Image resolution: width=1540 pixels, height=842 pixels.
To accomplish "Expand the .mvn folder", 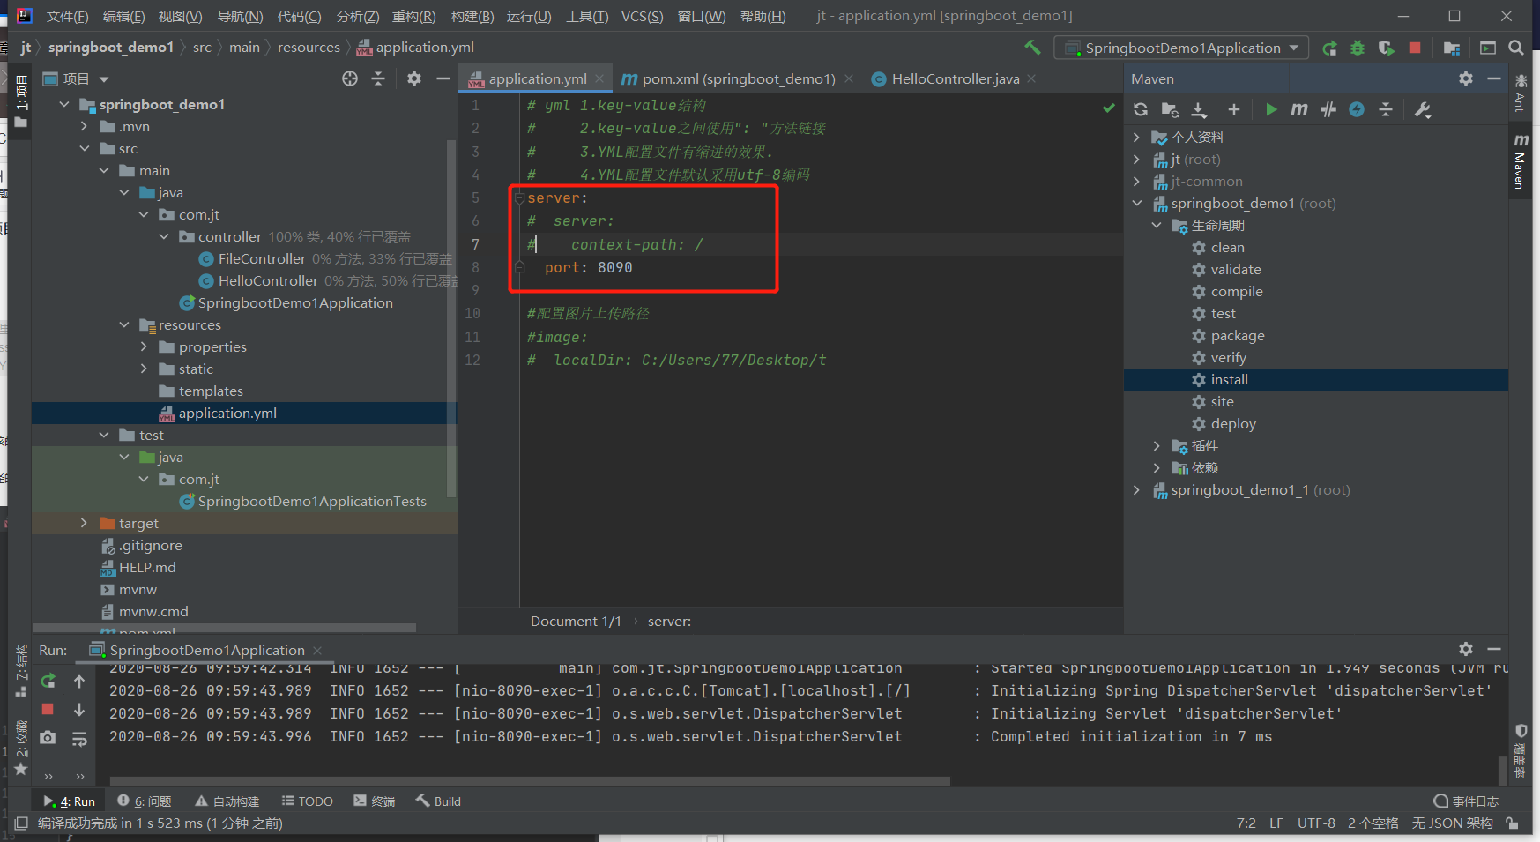I will pyautogui.click(x=84, y=126).
